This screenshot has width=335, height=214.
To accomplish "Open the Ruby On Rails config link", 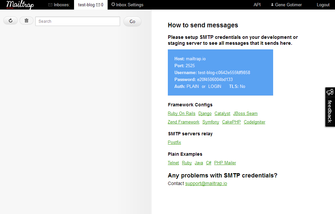I will (x=182, y=113).
